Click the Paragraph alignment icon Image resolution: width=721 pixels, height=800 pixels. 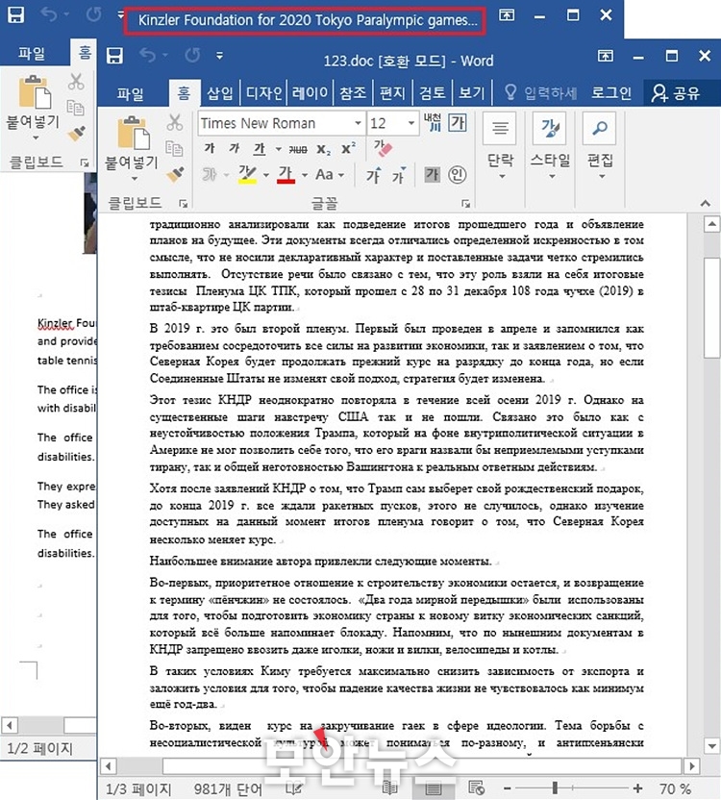pos(500,128)
